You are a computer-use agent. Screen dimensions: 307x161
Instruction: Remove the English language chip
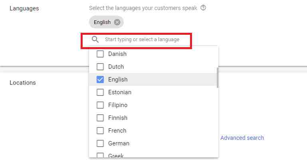117,22
